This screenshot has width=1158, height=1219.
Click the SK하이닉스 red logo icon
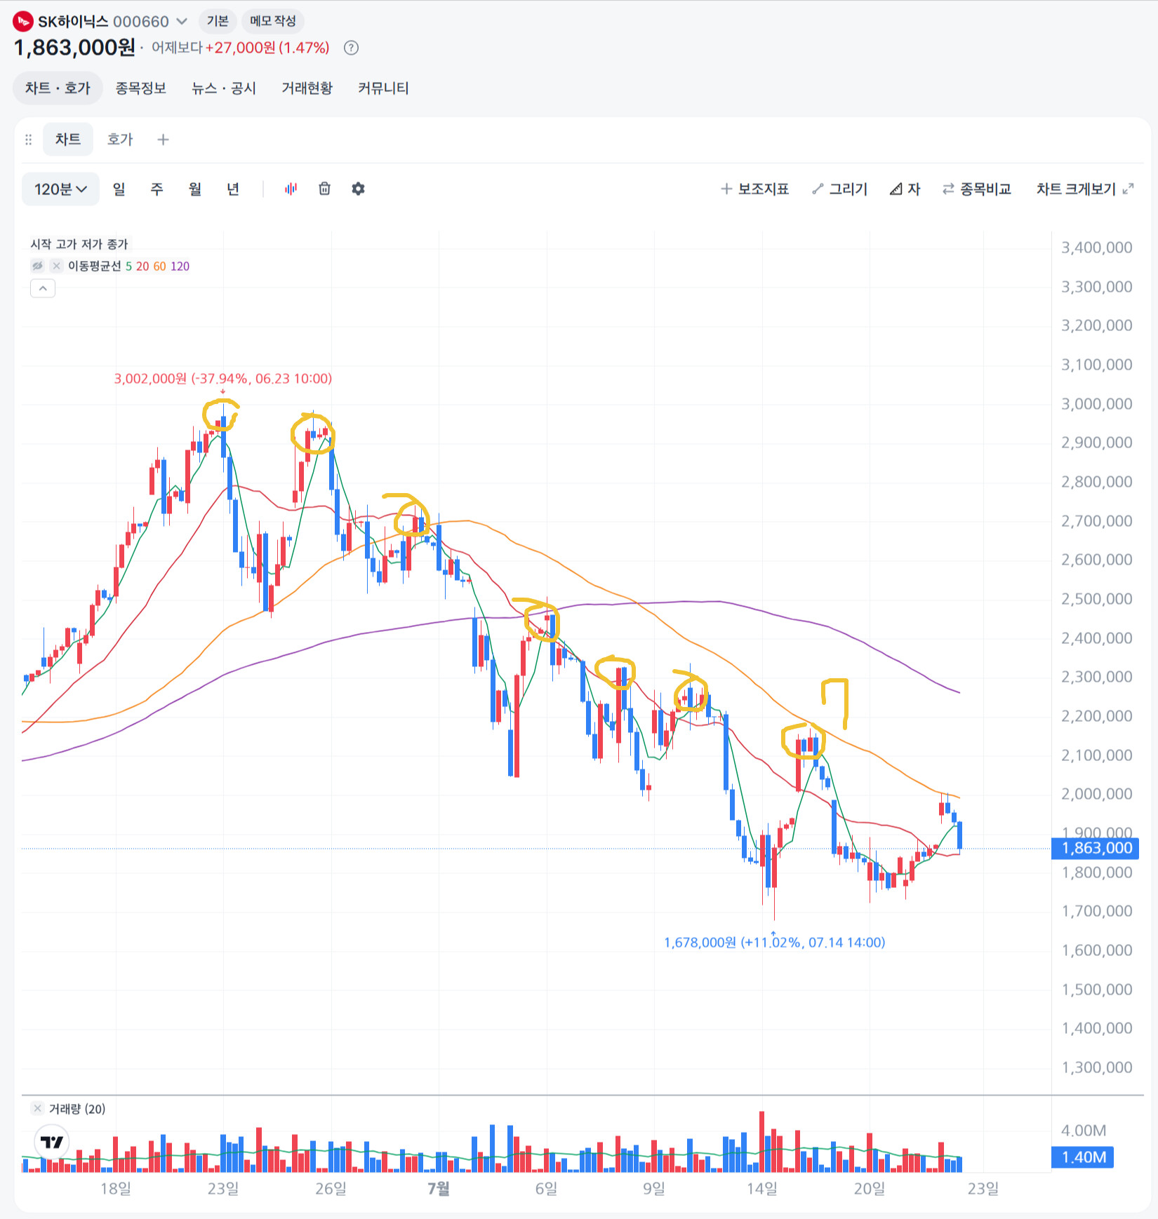click(23, 21)
